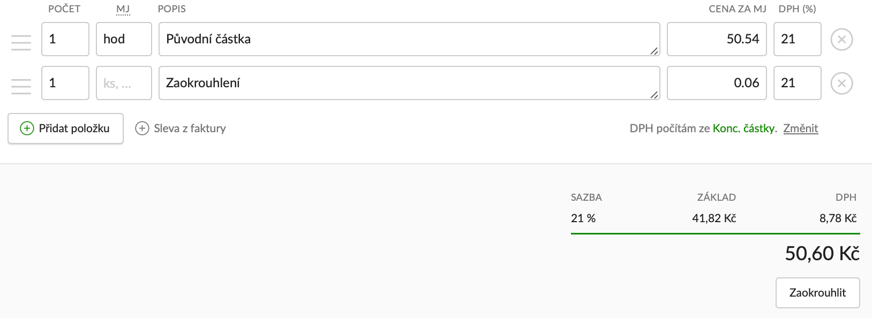Viewport: 872px width, 318px height.
Task: Click plus icon beside Sleva z faktury
Action: click(x=142, y=128)
